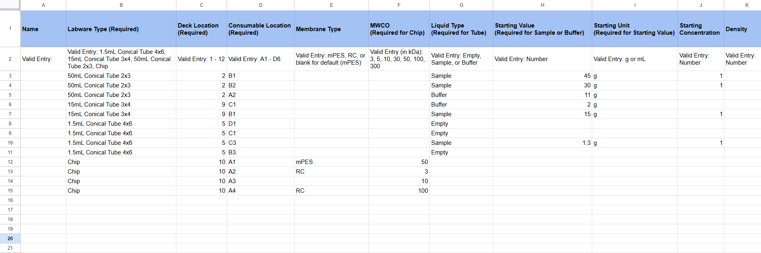Image resolution: width=761 pixels, height=253 pixels.
Task: Click the Membrane Type header cell
Action: pos(331,29)
